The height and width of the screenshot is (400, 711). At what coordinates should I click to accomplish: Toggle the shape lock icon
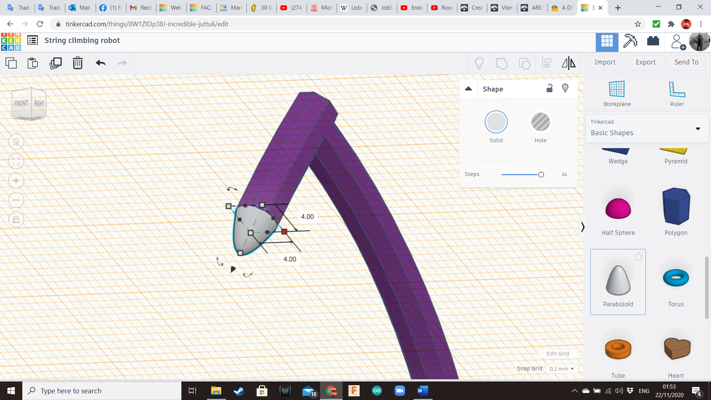[550, 88]
